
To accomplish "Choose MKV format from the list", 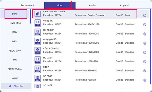I will click(15, 42).
